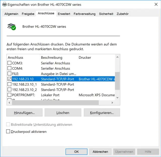
Task: Select the COM3: port row
Action: pos(61,63)
